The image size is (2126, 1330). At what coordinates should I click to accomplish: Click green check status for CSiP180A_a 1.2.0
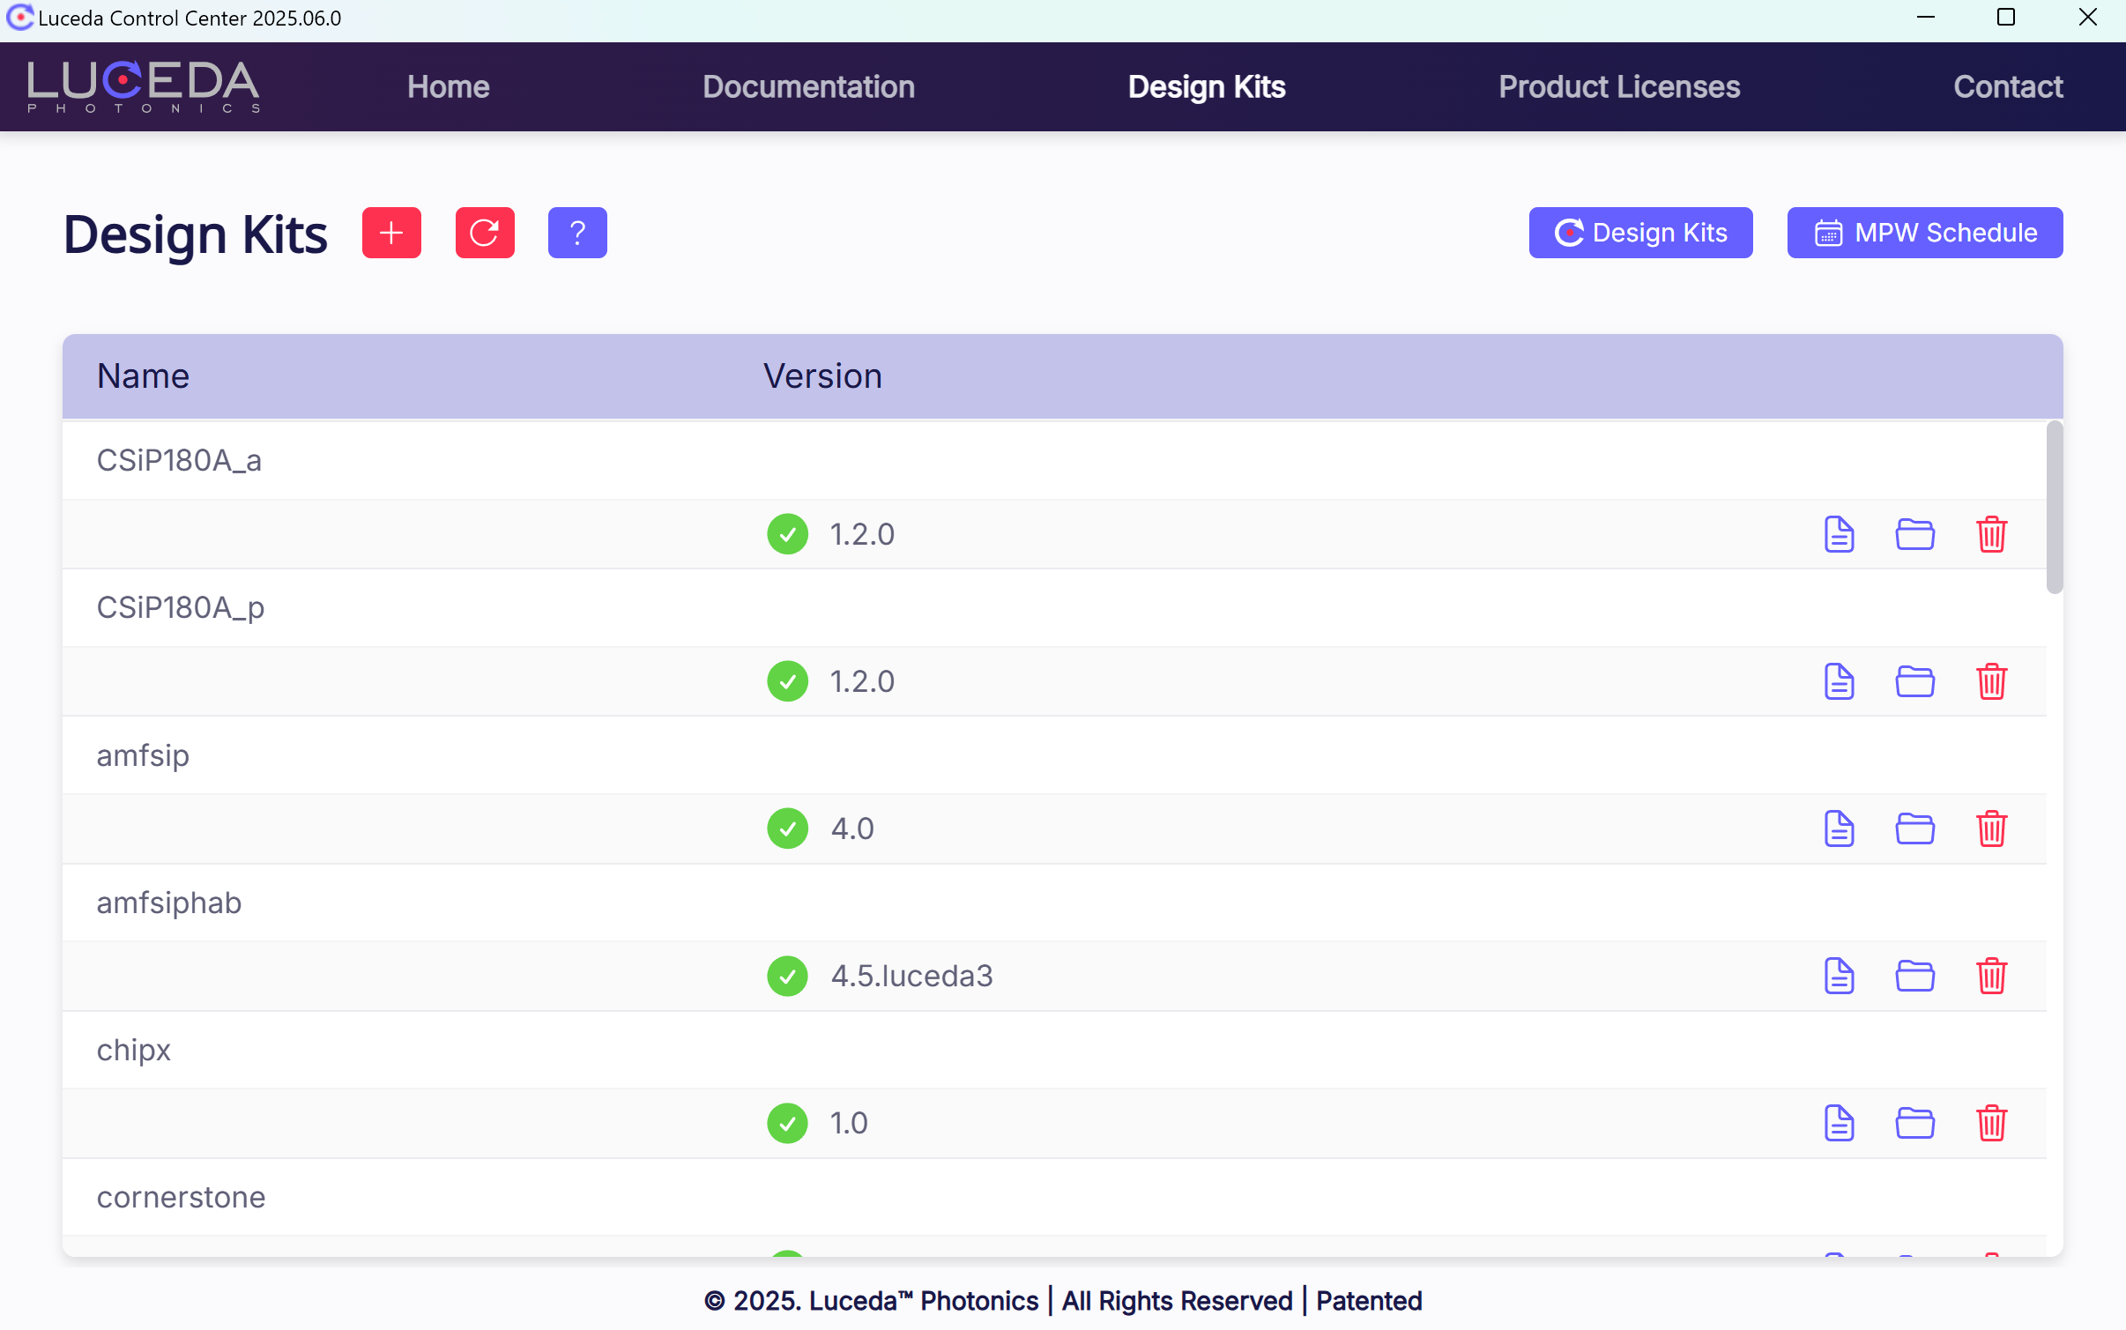(x=787, y=534)
